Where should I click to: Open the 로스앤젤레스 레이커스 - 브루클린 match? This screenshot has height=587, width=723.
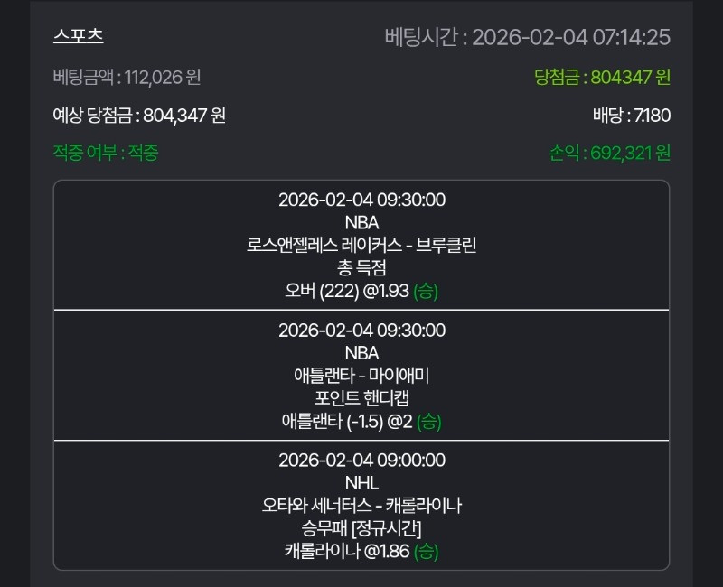click(x=361, y=245)
